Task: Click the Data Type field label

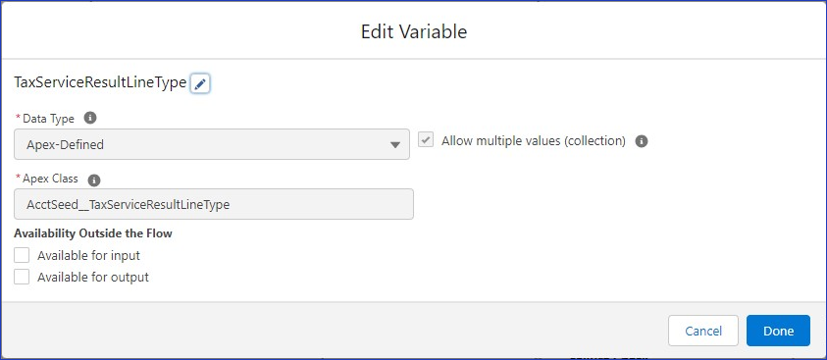Action: pos(48,119)
